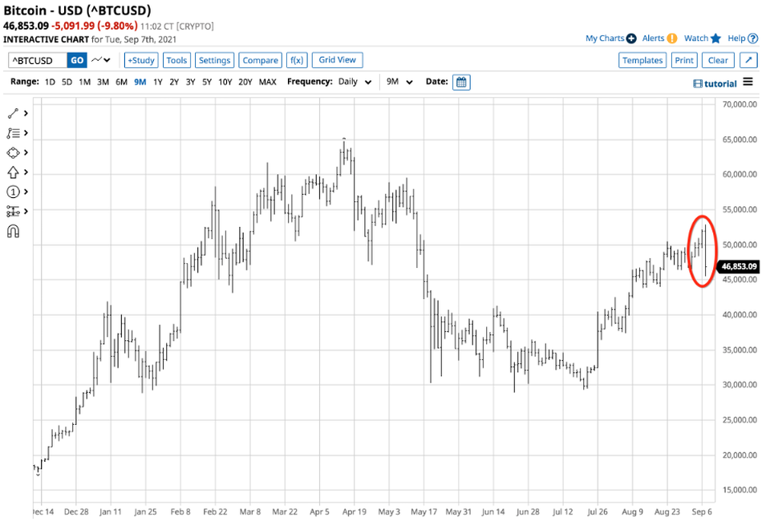Screen dimensions: 770x526
Task: Click the Alerts exclamation icon
Action: click(x=672, y=38)
